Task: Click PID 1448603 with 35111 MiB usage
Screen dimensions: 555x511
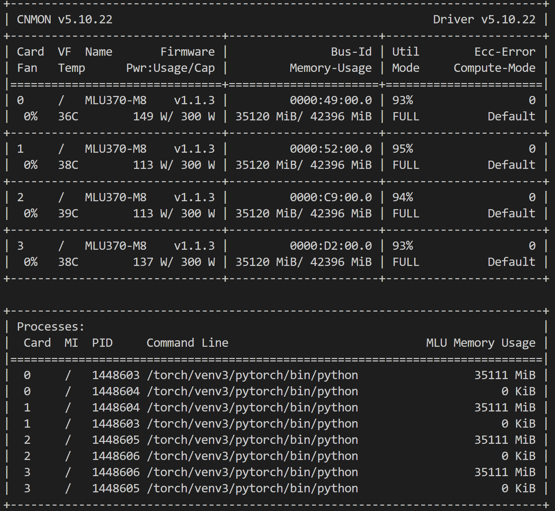Action: coord(116,375)
